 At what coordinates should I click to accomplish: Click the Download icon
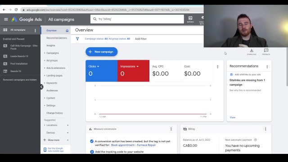click(252, 52)
